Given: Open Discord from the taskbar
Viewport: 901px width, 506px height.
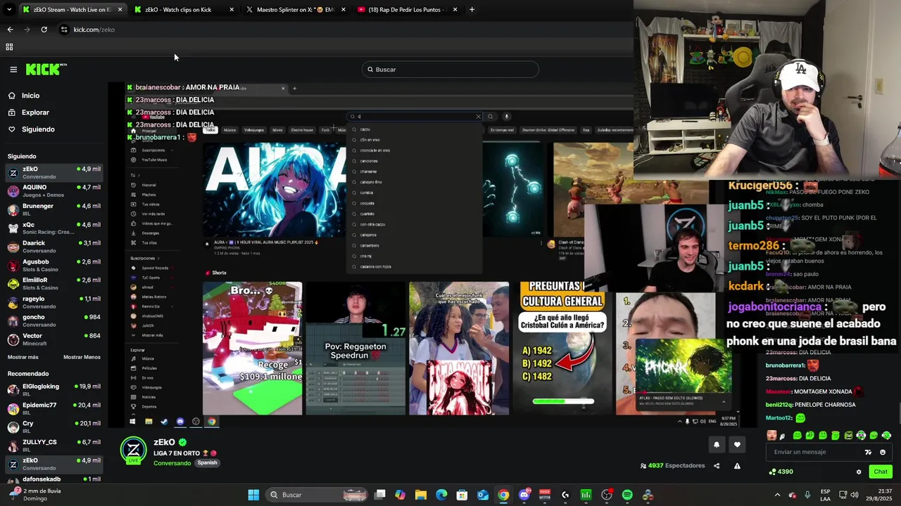Looking at the screenshot, I should [524, 495].
